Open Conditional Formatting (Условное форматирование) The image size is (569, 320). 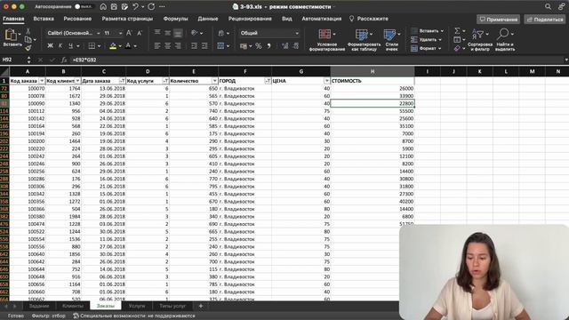coord(327,40)
